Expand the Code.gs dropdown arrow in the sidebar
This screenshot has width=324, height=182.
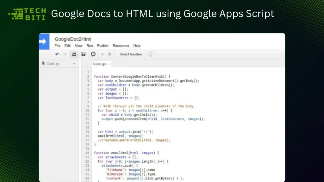[x=74, y=64]
